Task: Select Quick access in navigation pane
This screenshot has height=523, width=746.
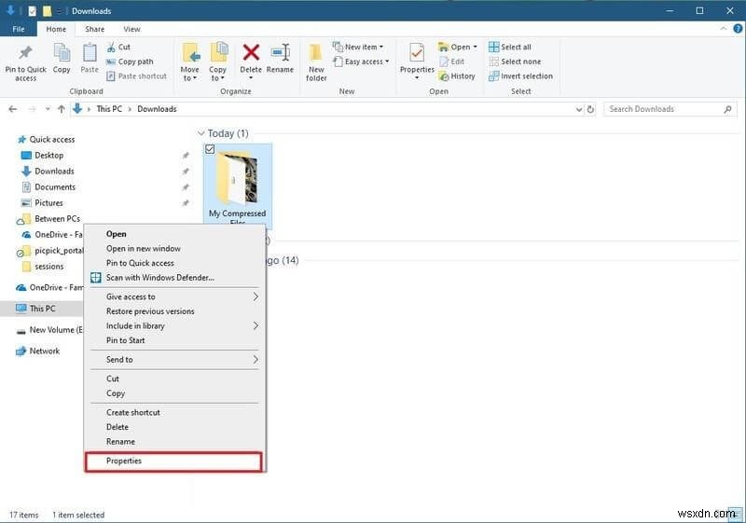Action: pyautogui.click(x=52, y=140)
